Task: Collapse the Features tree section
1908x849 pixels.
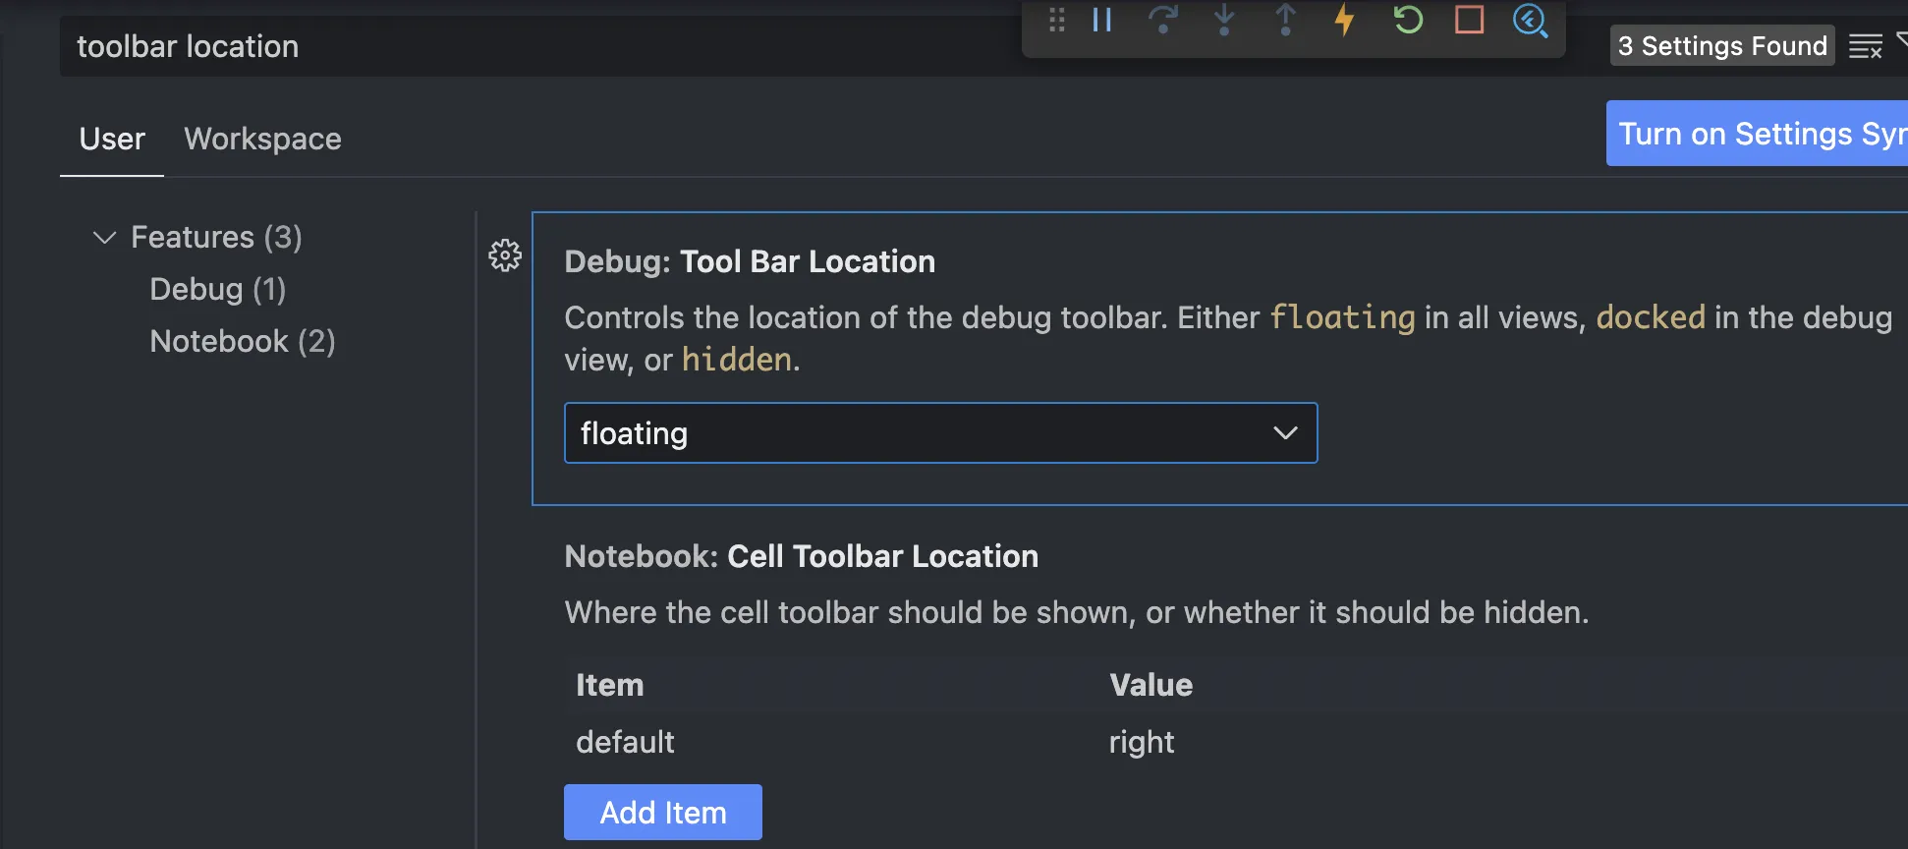Action: [x=104, y=238]
